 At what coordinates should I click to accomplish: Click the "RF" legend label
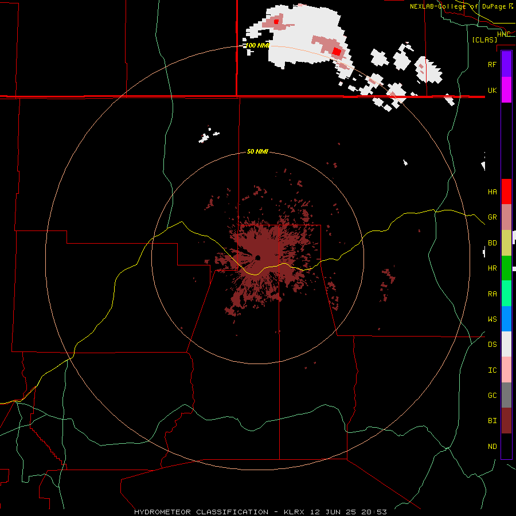[492, 64]
